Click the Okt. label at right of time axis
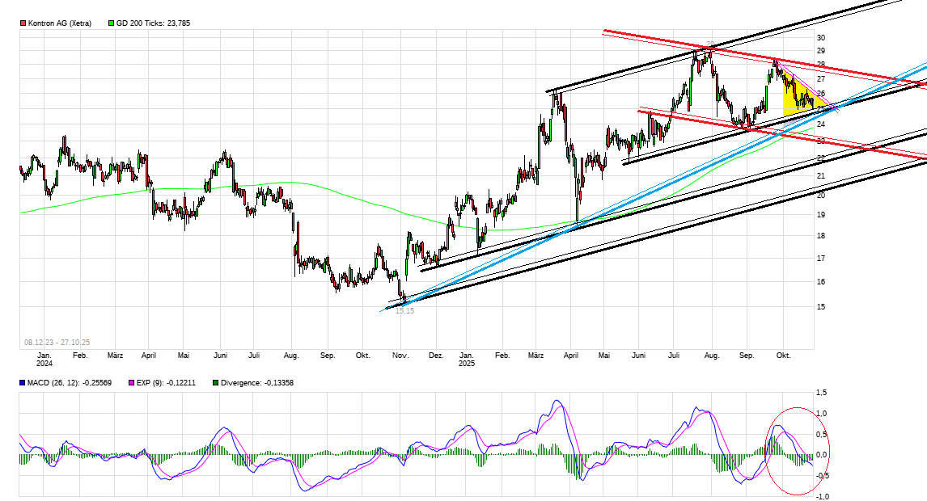This screenshot has width=927, height=501. [783, 356]
